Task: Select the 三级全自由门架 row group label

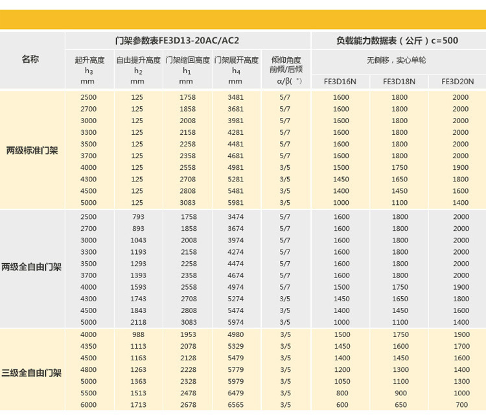Action: pos(31,373)
